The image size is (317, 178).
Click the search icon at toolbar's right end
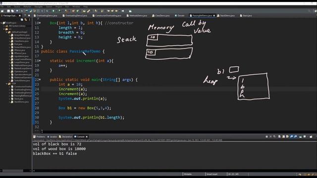[x=309, y=11]
